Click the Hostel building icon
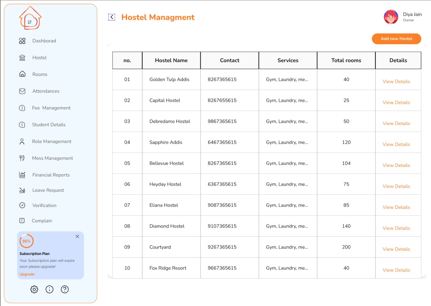This screenshot has width=431, height=306. [x=22, y=58]
